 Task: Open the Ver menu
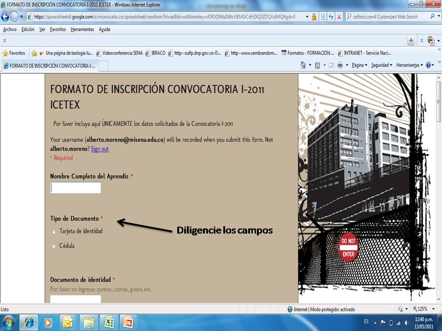click(x=42, y=29)
